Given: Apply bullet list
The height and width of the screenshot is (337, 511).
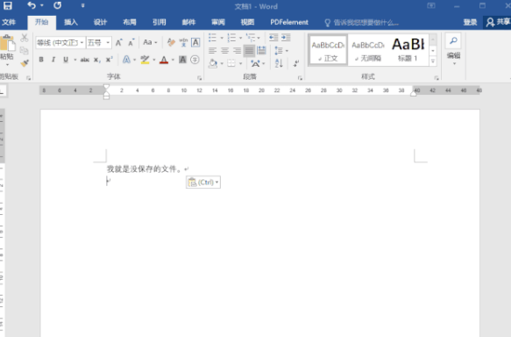Looking at the screenshot, I should pos(212,38).
